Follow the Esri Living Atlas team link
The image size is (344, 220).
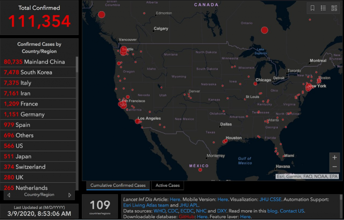[146, 205]
